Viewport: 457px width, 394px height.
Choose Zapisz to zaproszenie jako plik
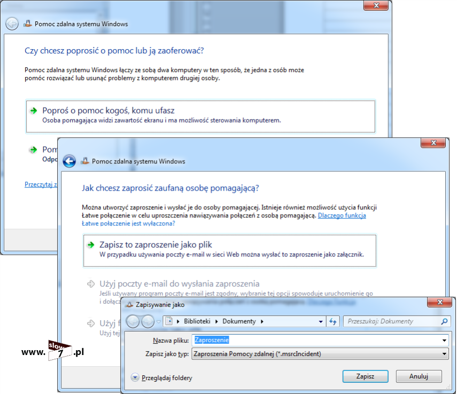point(230,250)
